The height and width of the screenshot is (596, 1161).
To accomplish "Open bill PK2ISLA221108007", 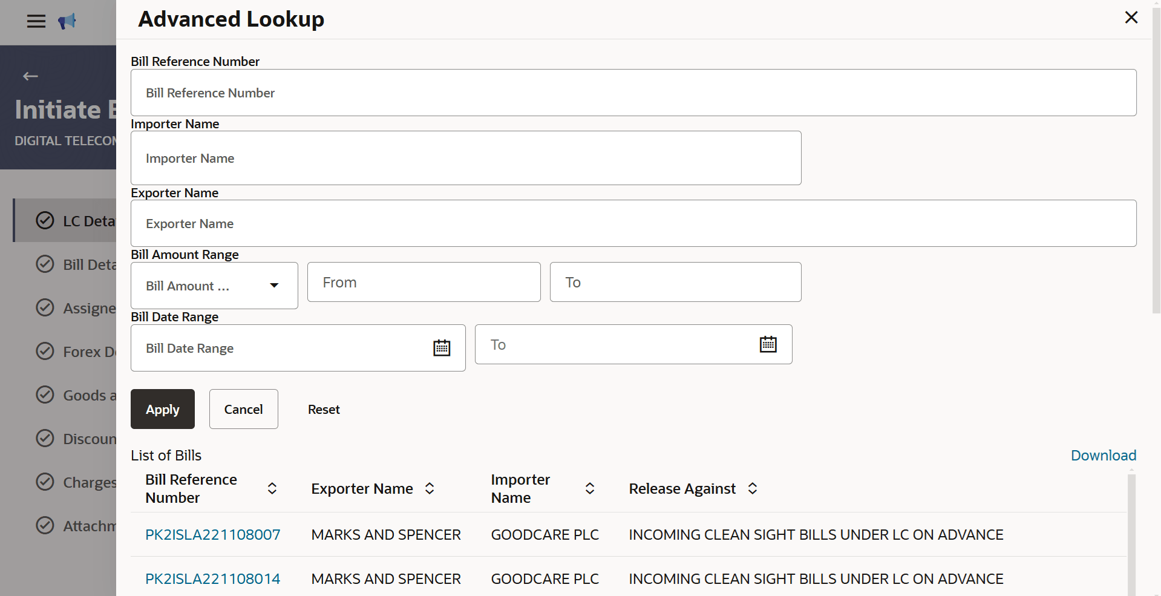I will [x=213, y=534].
